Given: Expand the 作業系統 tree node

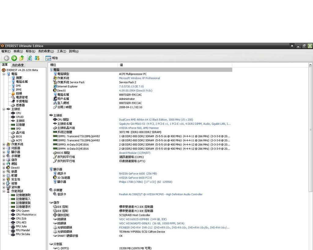Looking at the screenshot, I should 4,144.
